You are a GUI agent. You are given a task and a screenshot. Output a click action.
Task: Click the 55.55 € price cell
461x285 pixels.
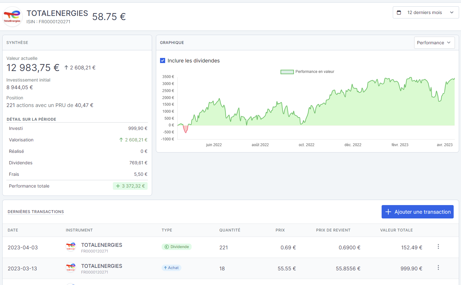287,268
